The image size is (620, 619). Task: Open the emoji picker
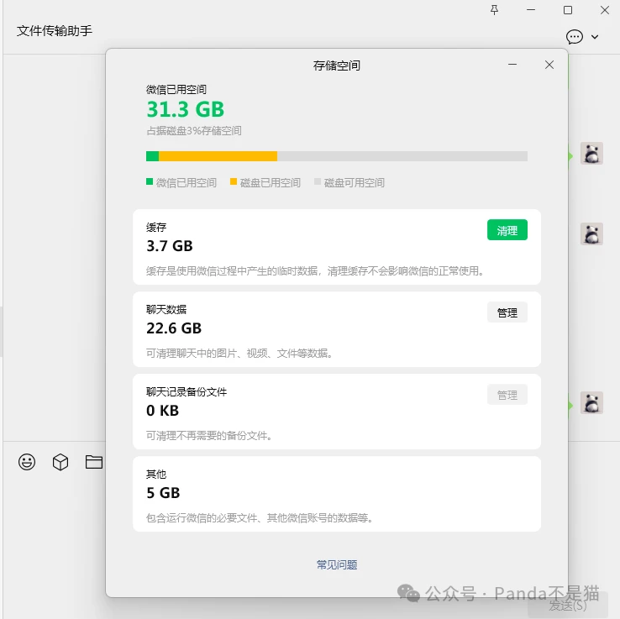coord(27,462)
